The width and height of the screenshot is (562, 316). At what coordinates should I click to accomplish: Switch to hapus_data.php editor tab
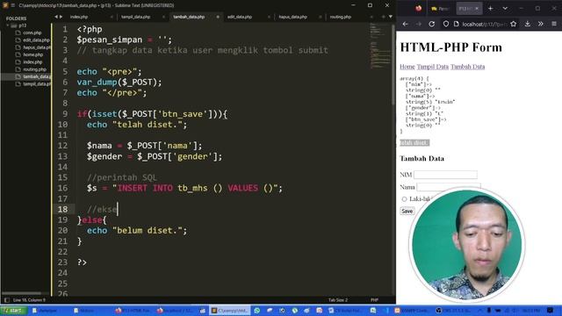click(x=292, y=17)
